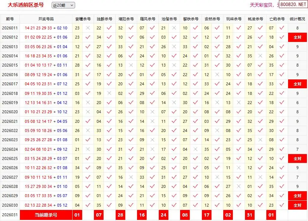Image resolution: width=308 pixels, height=221 pixels.
Task: Select the draw numbers for period 2026025
Action: coord(46,158)
